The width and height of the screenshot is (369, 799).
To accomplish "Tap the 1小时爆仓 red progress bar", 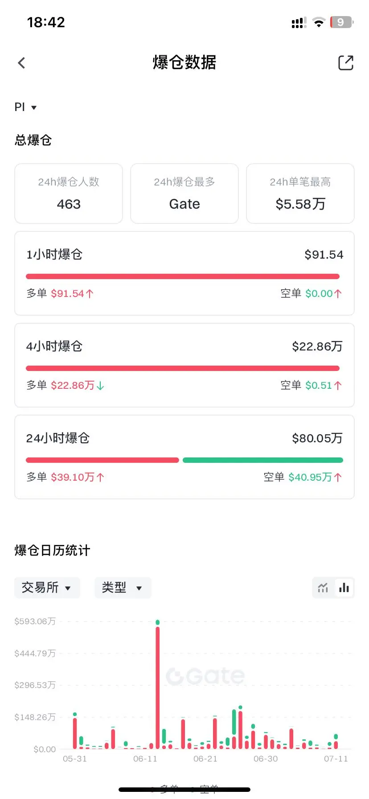I will coord(183,276).
